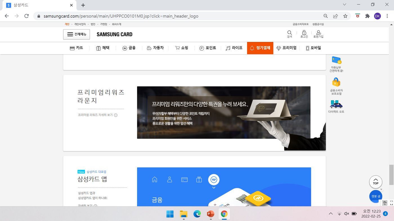This screenshot has height=221, width=394.
Task: Open the 검색 search icon
Action: click(290, 34)
